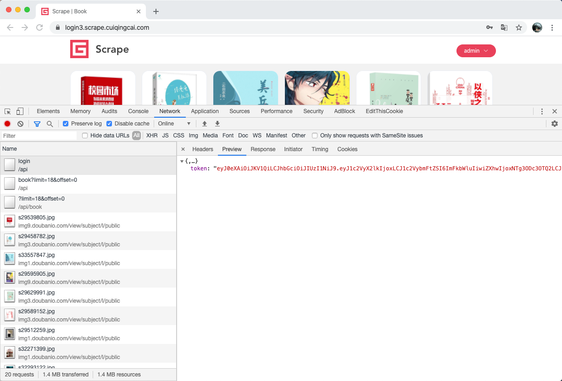Show the request Headers tab
Screen dimensions: 562x381
(x=203, y=149)
